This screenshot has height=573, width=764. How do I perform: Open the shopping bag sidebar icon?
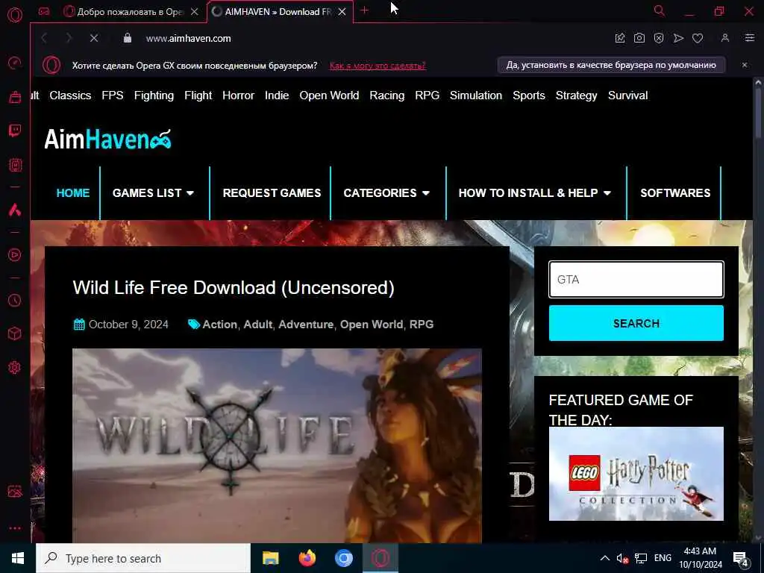point(15,97)
